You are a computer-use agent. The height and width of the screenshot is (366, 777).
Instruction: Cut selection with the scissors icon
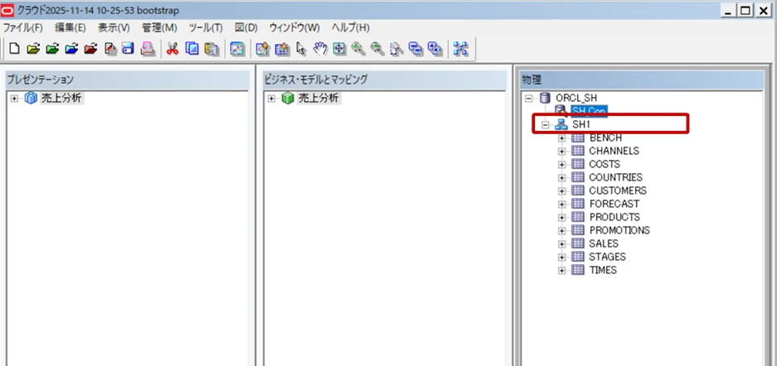(x=172, y=49)
